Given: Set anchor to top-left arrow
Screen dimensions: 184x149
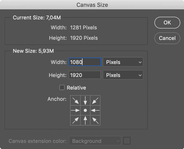Looking at the screenshot, I should 75,100.
